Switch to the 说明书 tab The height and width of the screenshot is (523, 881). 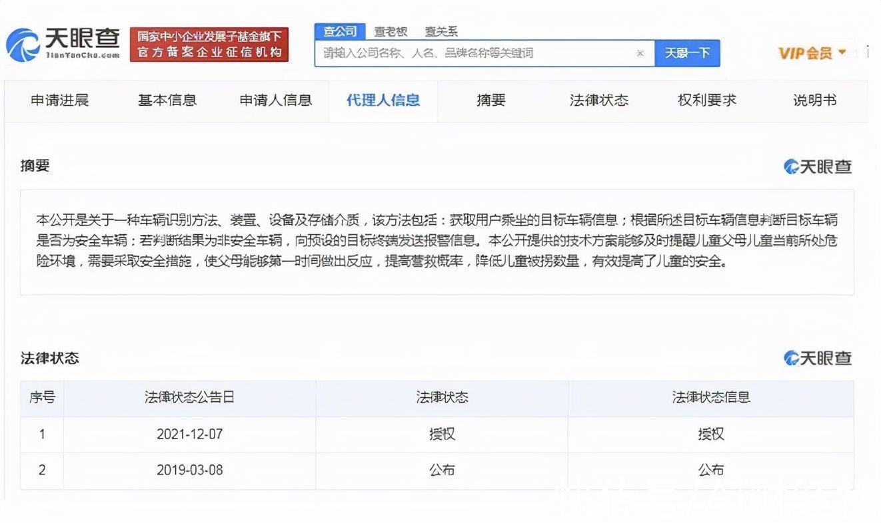(x=814, y=100)
